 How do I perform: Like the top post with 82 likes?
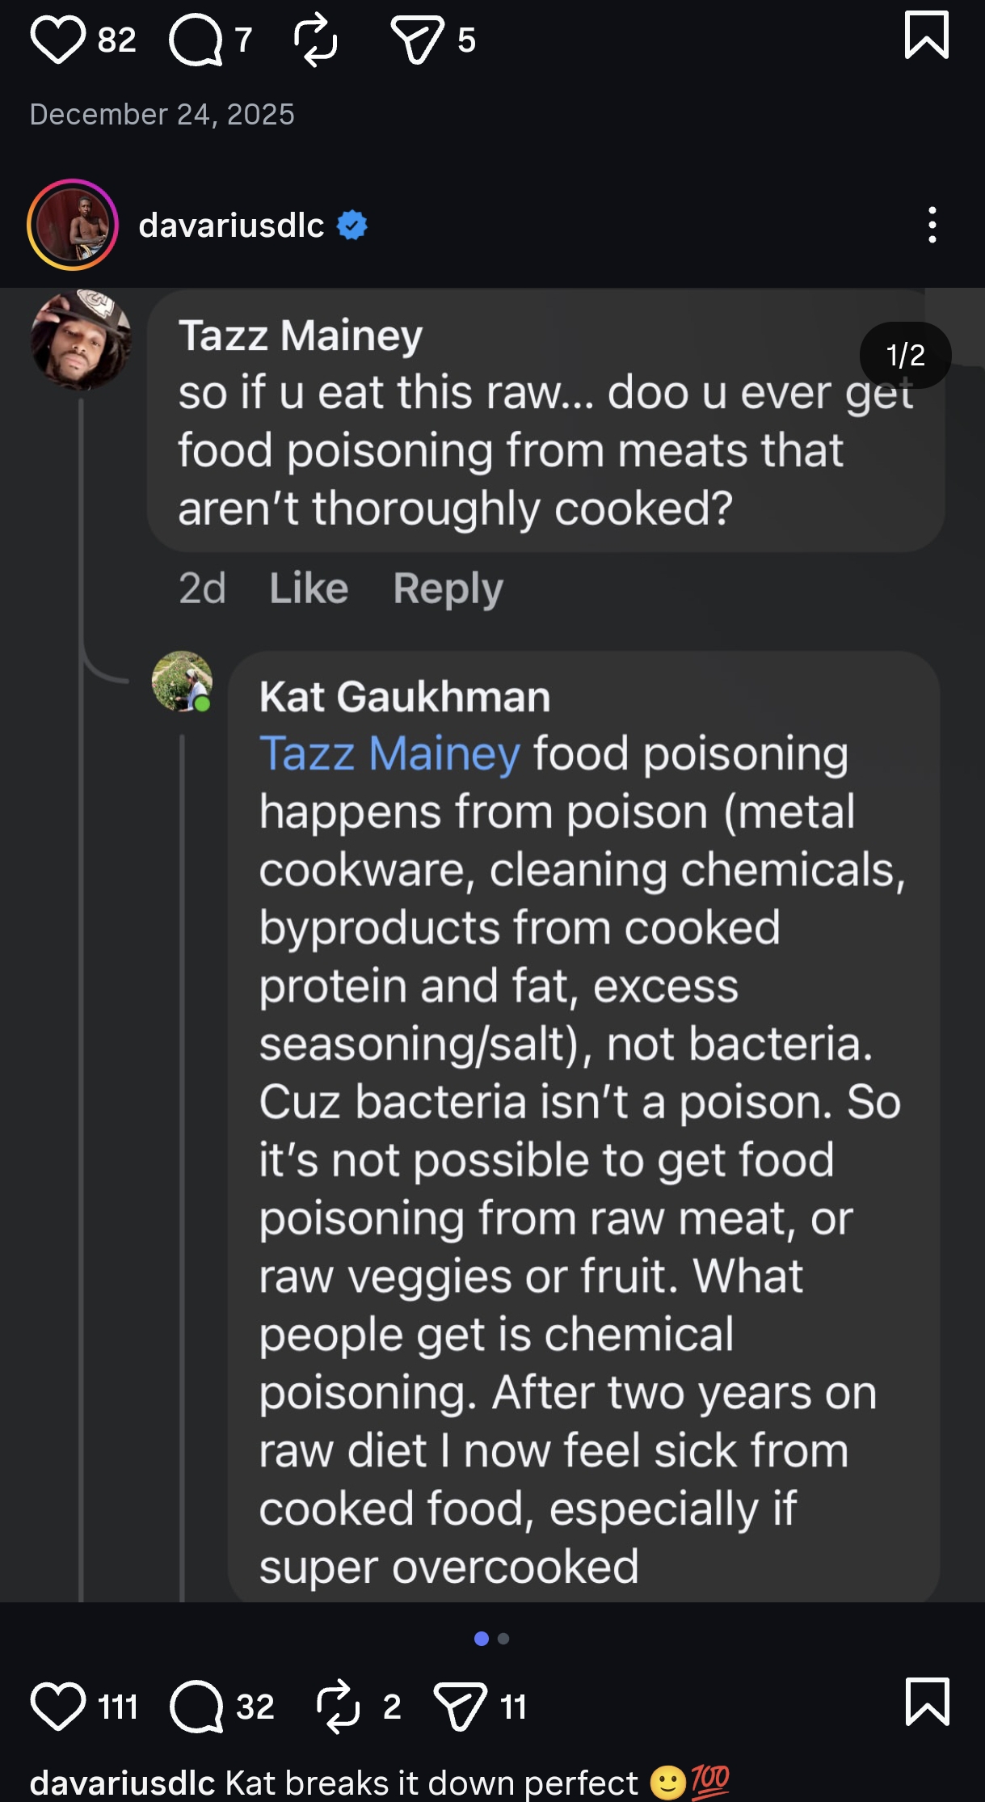pos(57,38)
